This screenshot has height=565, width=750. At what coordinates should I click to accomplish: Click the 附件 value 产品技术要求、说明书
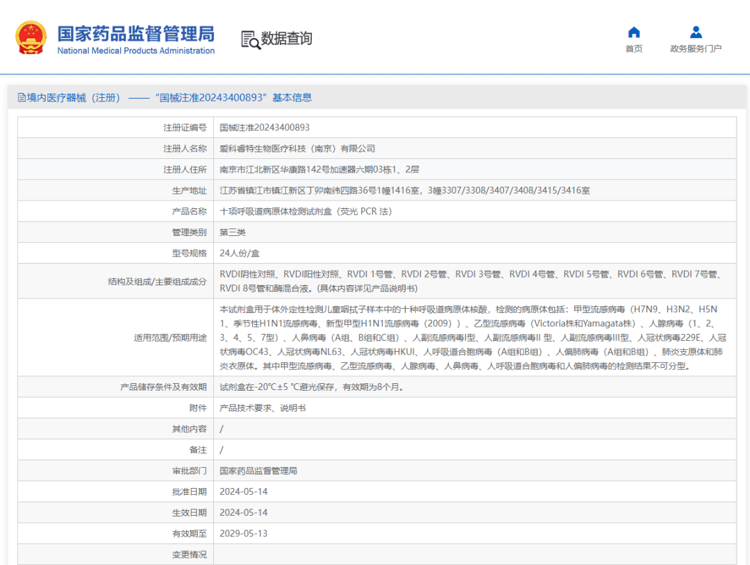262,408
